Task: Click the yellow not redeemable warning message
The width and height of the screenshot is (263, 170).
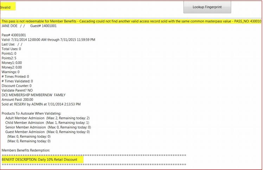Action: pos(131,21)
